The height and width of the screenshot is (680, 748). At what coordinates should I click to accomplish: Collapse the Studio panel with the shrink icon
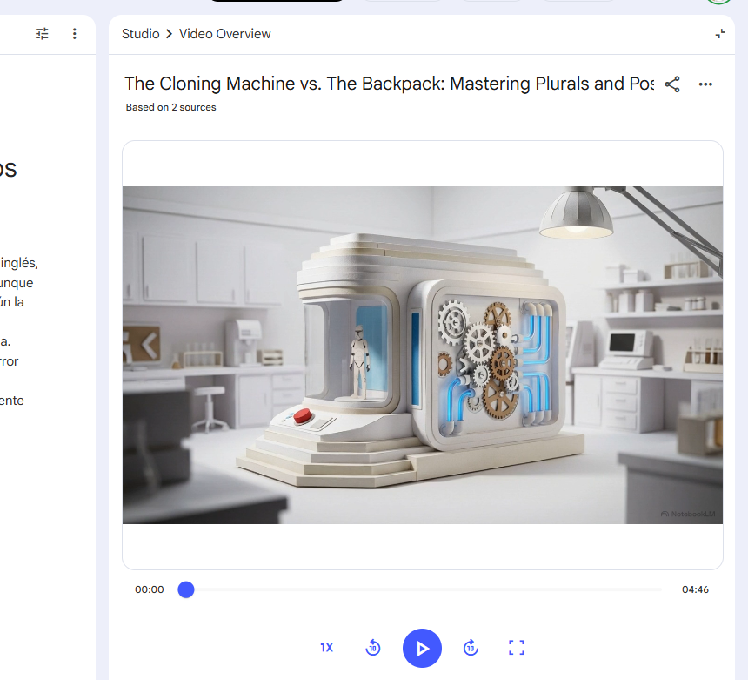pos(720,34)
